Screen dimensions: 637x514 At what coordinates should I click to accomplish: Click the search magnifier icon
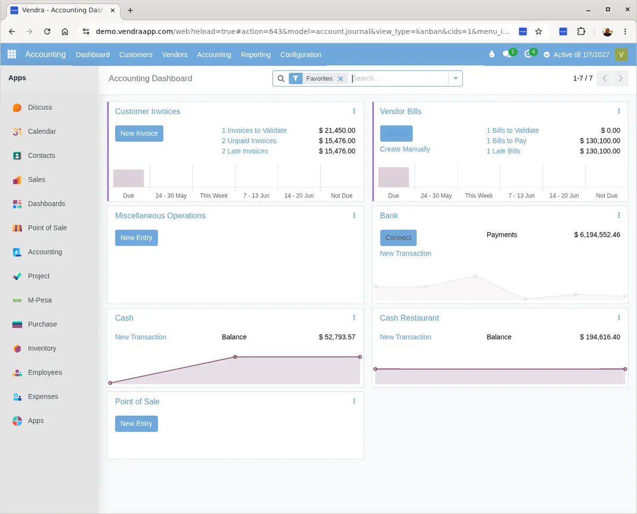click(x=281, y=79)
